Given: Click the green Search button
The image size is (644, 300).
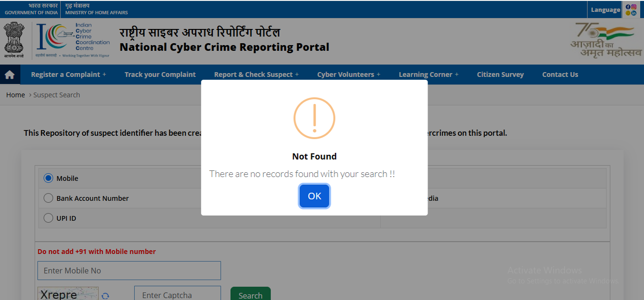Looking at the screenshot, I should tap(250, 295).
